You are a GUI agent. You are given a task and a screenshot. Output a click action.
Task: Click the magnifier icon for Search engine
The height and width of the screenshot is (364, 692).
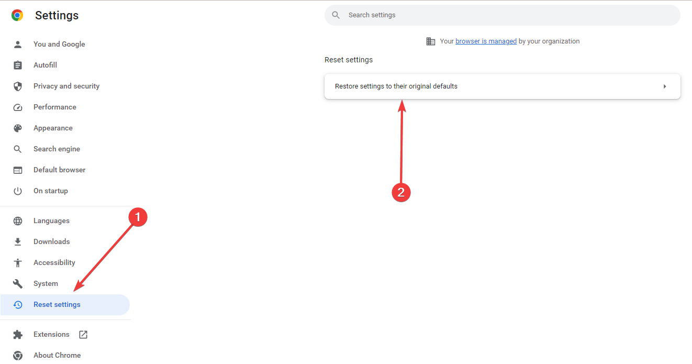tap(18, 149)
